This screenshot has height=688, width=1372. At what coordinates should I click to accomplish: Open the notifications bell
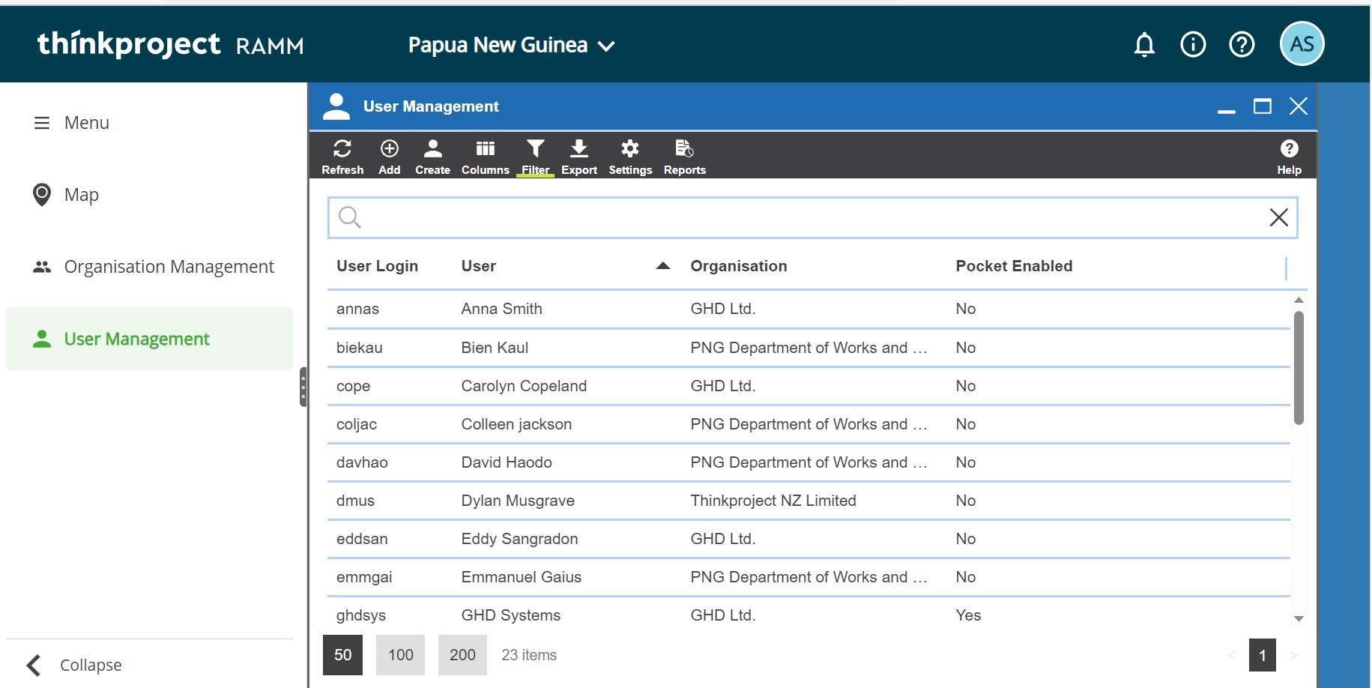tap(1144, 45)
